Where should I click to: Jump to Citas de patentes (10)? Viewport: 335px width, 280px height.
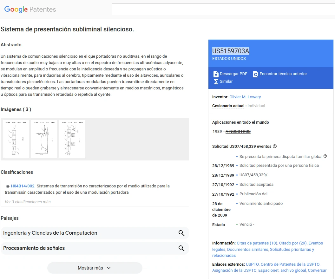click(x=257, y=243)
